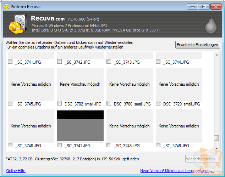The height and width of the screenshot is (177, 225).
Task: Click Neue Version download link
Action: click(177, 171)
